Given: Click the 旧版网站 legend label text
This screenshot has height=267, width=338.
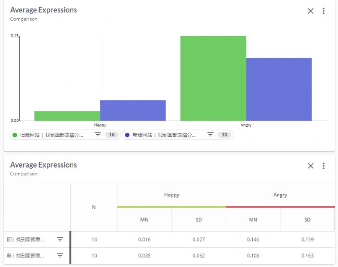Looking at the screenshot, I should click(x=51, y=135).
